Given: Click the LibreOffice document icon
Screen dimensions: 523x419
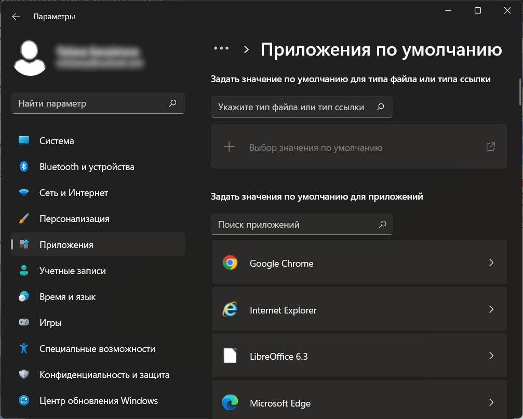Looking at the screenshot, I should click(230, 356).
